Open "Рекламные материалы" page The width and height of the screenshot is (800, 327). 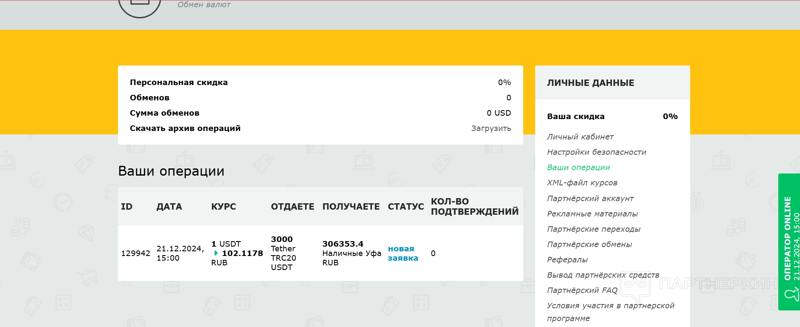[x=592, y=214]
